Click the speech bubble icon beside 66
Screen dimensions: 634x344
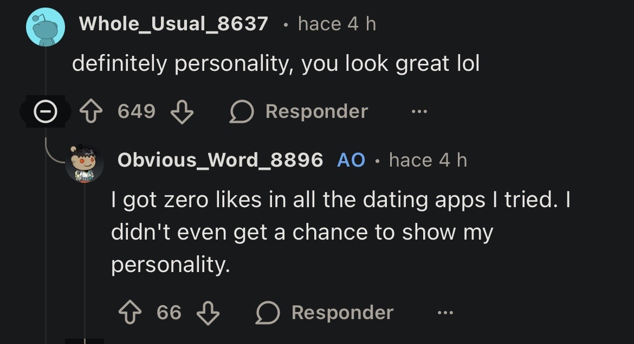266,313
